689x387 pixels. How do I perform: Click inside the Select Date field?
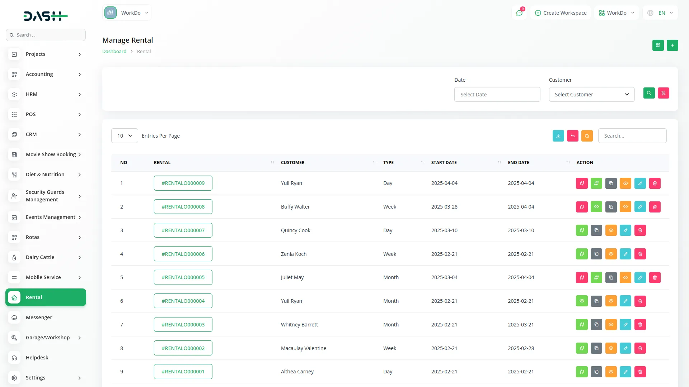[x=497, y=94]
